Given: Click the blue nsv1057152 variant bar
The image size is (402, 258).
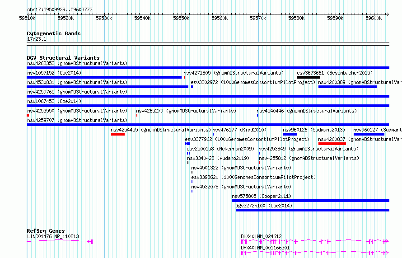Looking at the screenshot, I should (x=104, y=77).
